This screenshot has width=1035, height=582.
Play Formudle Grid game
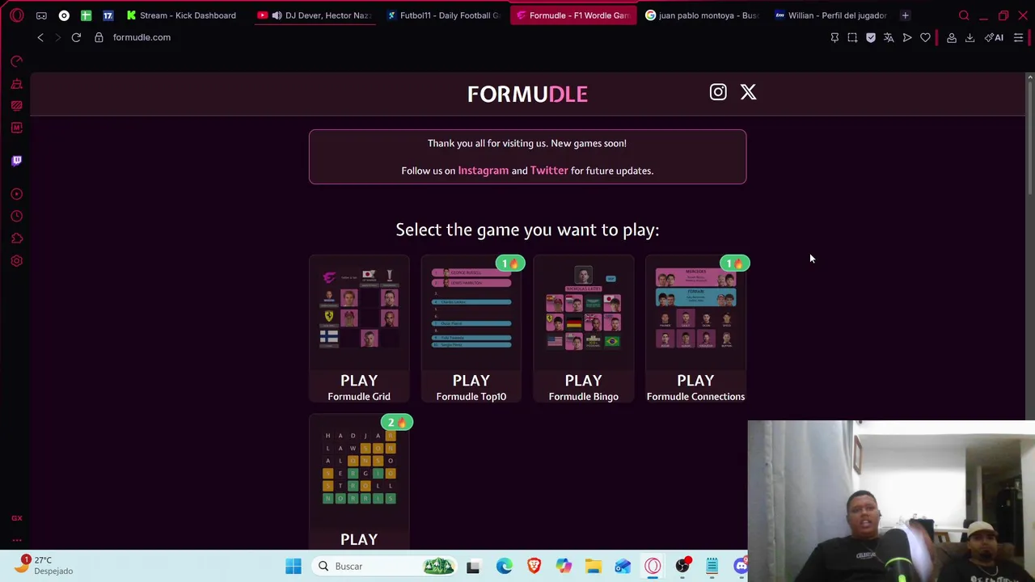tap(359, 329)
